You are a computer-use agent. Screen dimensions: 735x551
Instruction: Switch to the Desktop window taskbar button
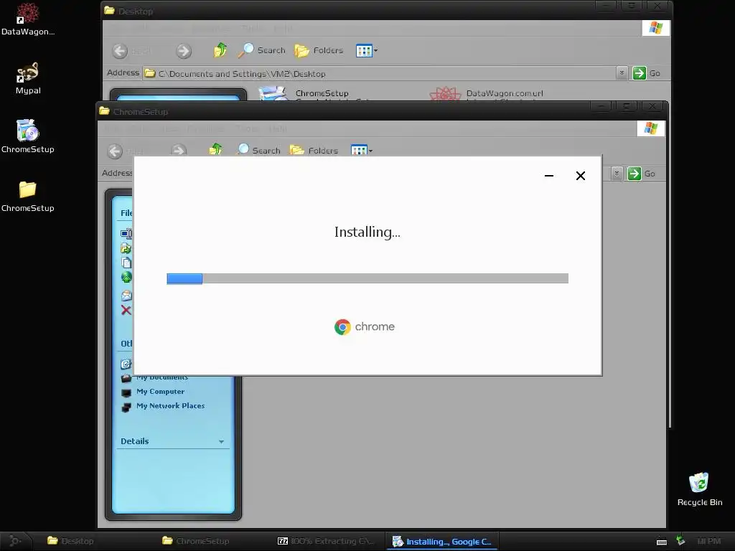click(x=70, y=541)
